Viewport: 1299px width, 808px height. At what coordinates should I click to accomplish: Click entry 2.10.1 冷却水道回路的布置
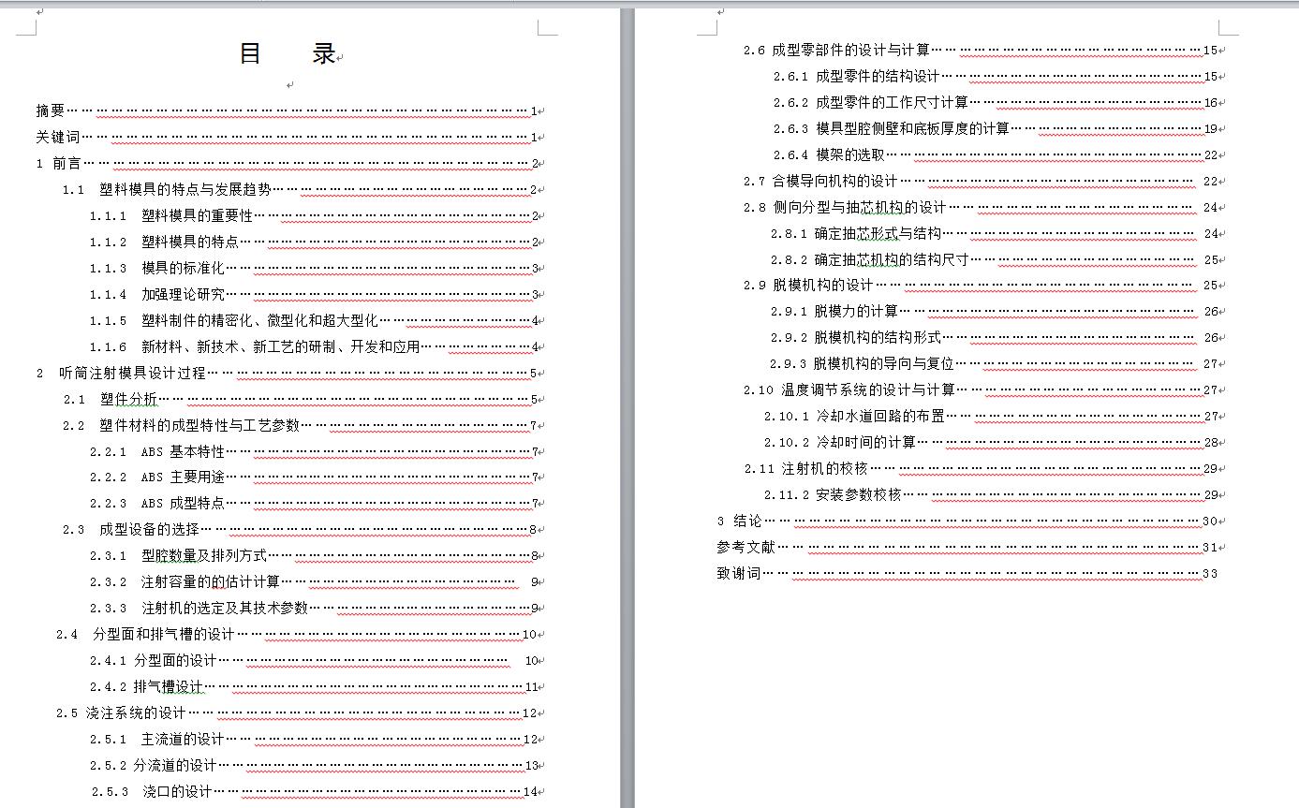coord(991,416)
